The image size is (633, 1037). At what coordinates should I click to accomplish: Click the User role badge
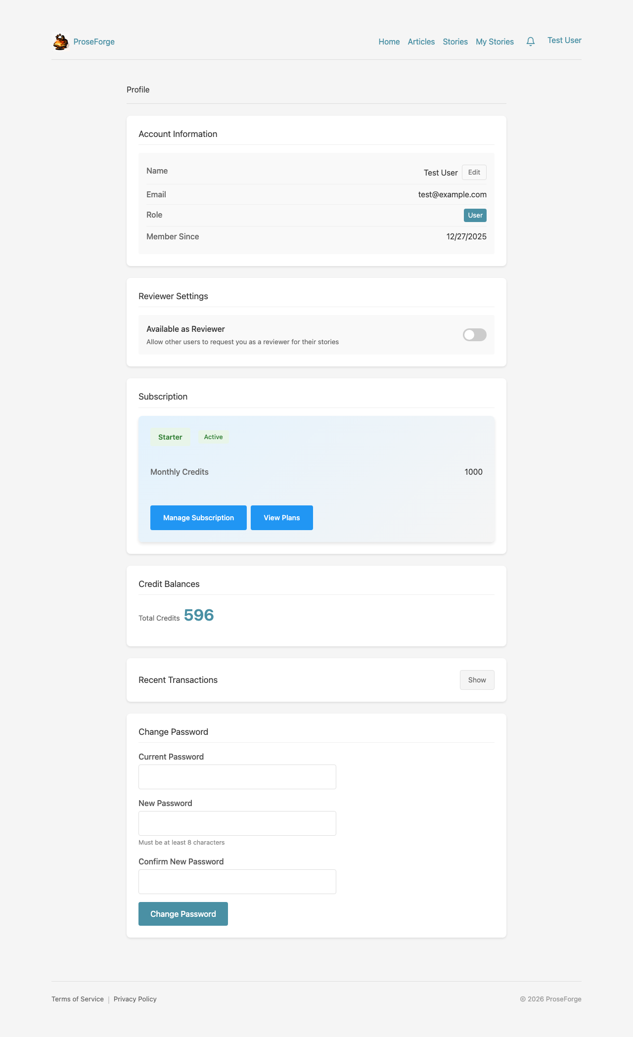point(474,215)
